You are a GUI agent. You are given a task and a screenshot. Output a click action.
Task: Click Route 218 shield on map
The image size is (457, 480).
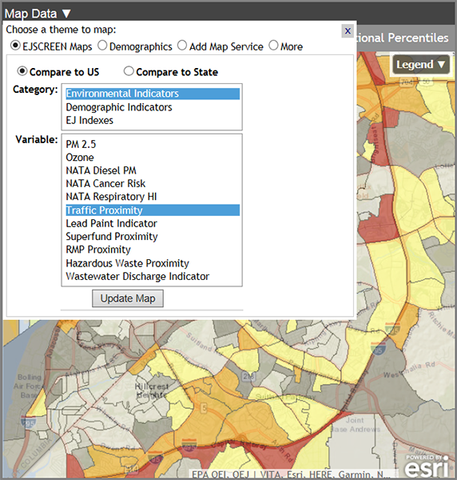tap(248, 376)
